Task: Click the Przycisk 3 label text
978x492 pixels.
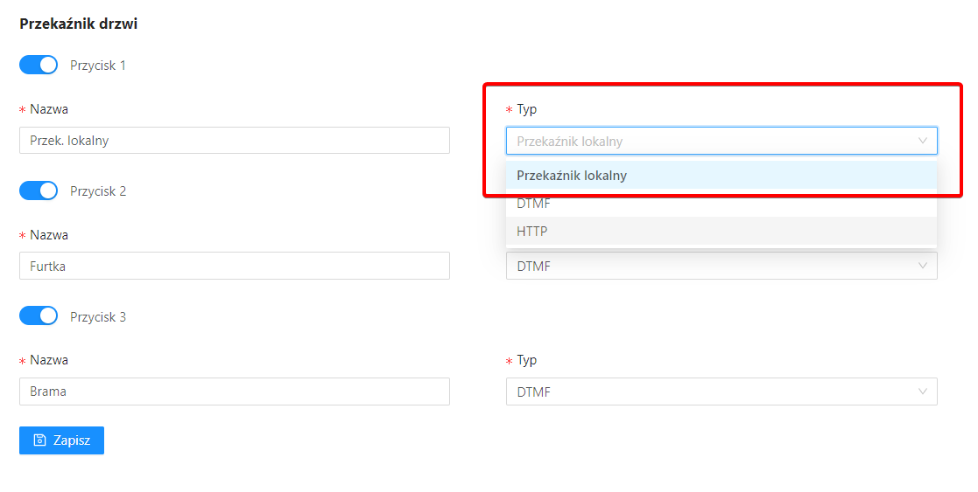Action: 98,317
